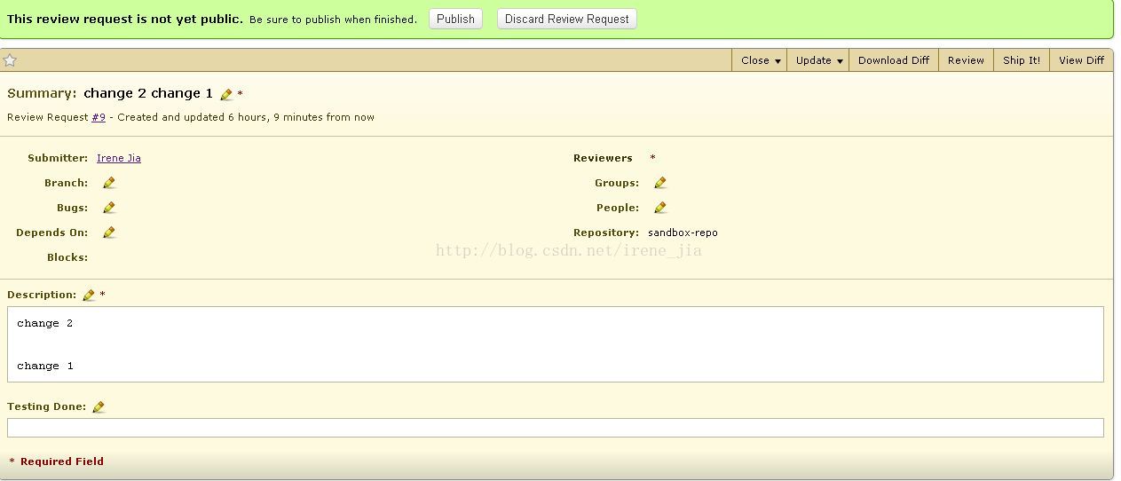Click the 'Blocks:' label
The image size is (1121, 481).
pos(67,257)
